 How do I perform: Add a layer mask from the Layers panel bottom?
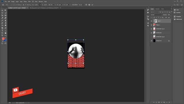(x=159, y=102)
